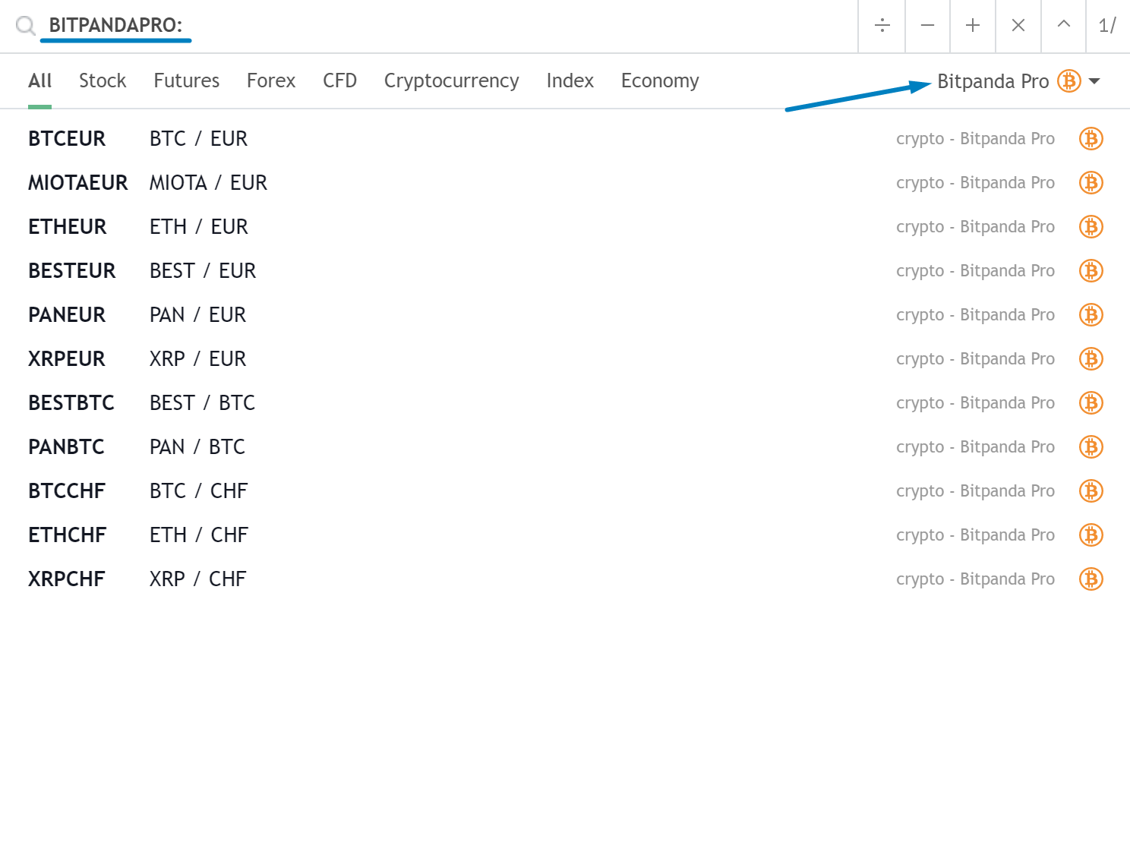The width and height of the screenshot is (1130, 861).
Task: Open the CFD tab
Action: (339, 81)
